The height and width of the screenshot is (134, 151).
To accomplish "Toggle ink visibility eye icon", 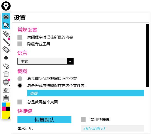I will 6,17.
